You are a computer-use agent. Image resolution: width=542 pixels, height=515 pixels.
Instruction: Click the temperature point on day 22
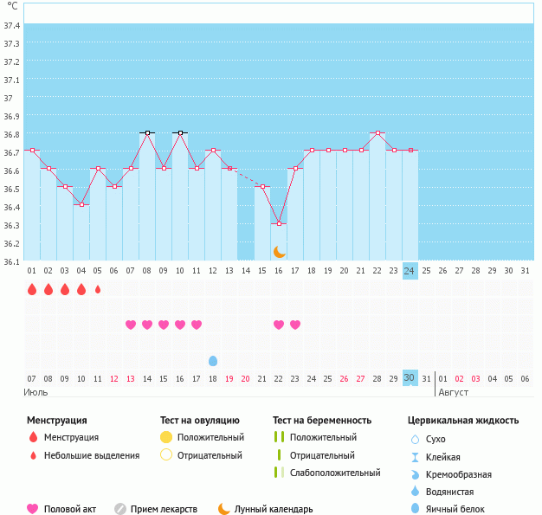click(377, 132)
